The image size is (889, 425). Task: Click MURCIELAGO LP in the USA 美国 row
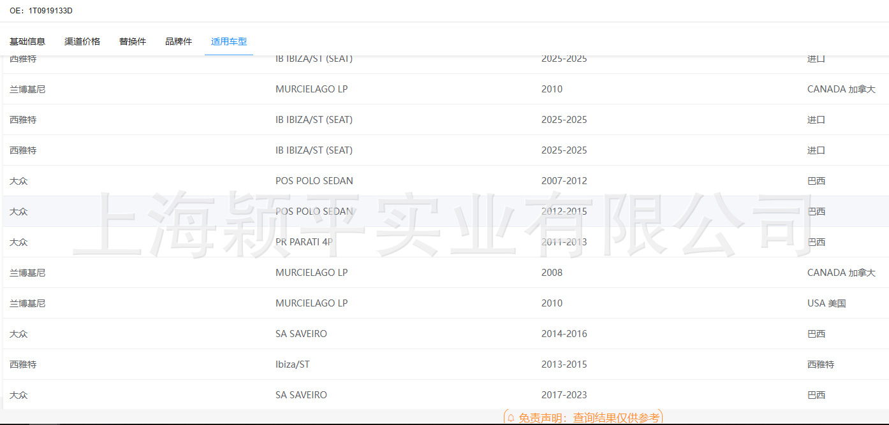[x=312, y=303]
